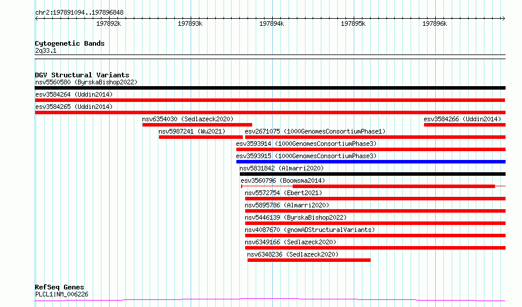Click the red bar of esv3593914
This screenshot has width=522, height=307.
click(x=371, y=149)
